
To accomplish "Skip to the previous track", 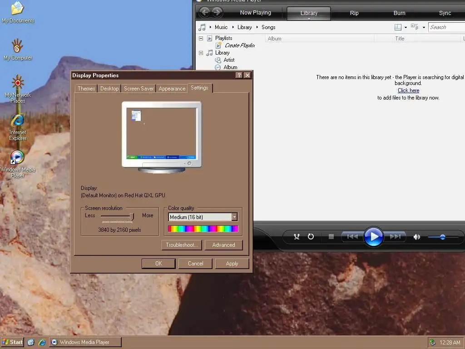I will click(x=352, y=236).
